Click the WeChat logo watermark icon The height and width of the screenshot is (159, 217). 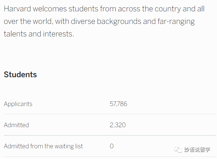[178, 150]
